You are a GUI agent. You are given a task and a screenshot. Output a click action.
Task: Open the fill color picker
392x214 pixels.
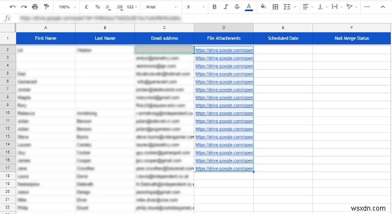coord(263,7)
